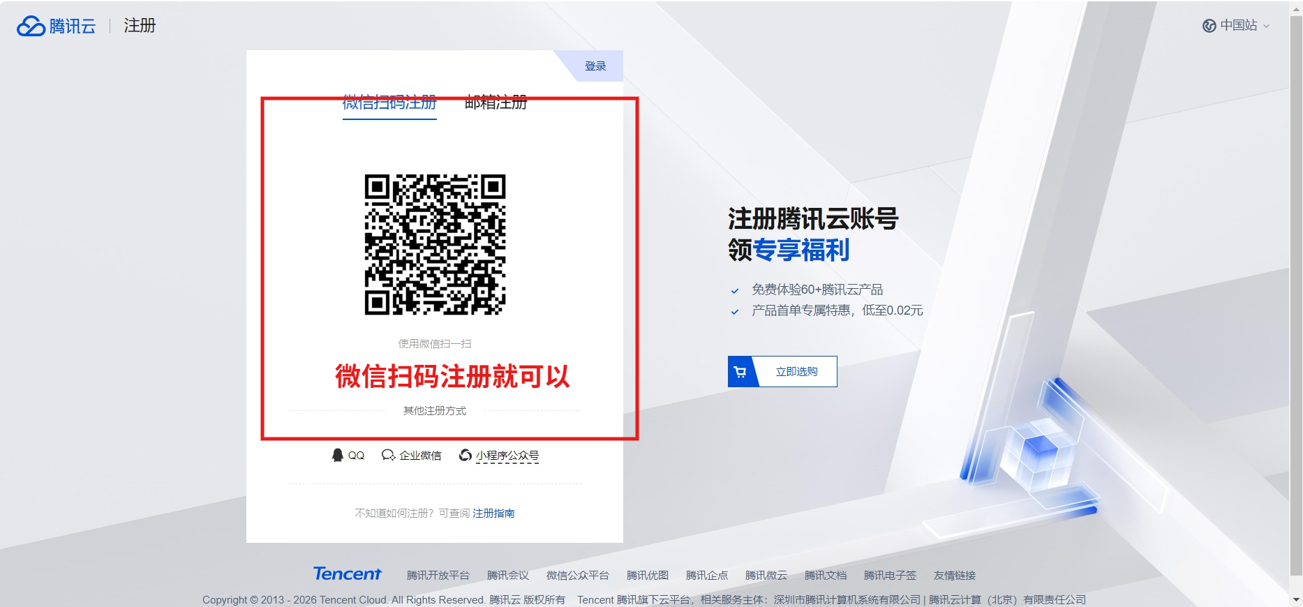Screen dimensions: 1303x607
Task: Click the 注册腾讯云账号 heading
Action: point(813,218)
